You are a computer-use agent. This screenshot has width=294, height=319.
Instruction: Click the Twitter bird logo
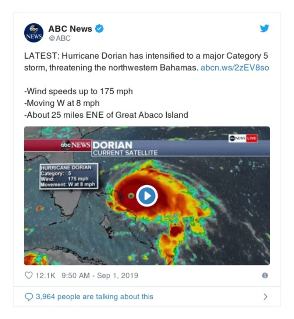pos(265,29)
